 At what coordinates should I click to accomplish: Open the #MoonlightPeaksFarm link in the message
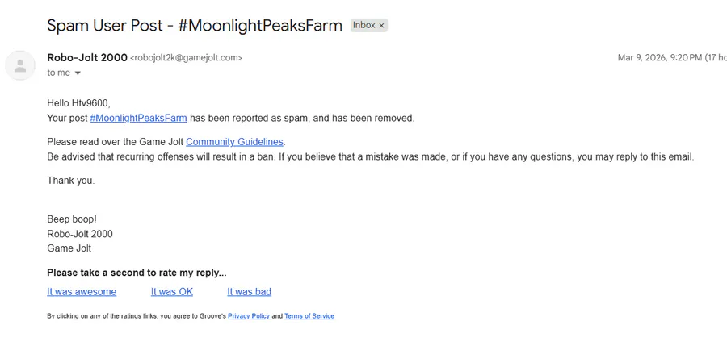pyautogui.click(x=138, y=118)
